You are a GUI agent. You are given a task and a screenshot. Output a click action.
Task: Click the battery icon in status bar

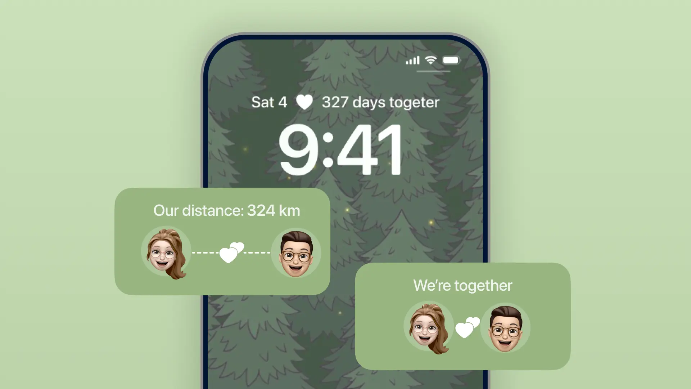(451, 59)
